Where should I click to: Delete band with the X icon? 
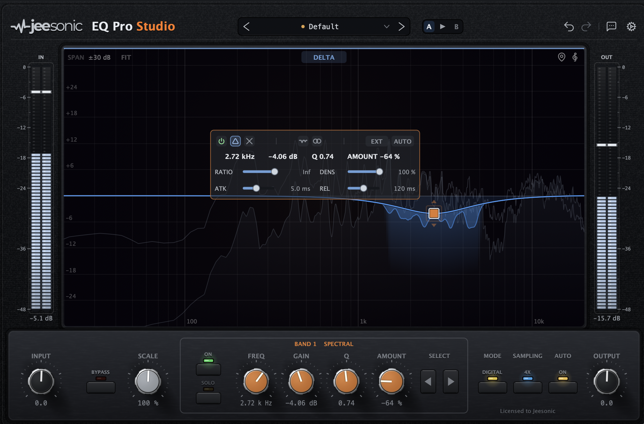(x=249, y=141)
